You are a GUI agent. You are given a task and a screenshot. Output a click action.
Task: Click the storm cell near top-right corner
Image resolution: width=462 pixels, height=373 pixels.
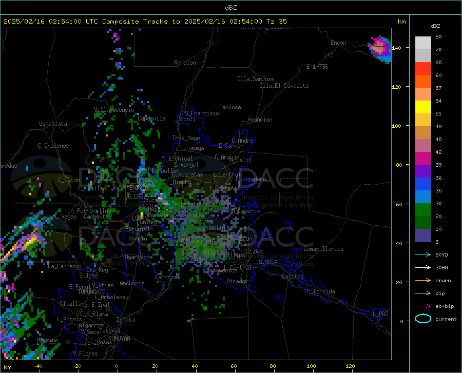click(381, 49)
